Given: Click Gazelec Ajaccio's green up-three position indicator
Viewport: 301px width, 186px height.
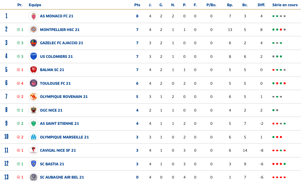Looking at the screenshot, I should 20,43.
